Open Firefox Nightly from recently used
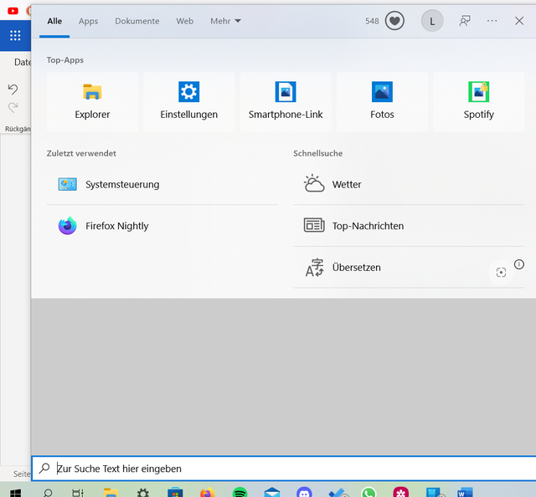The height and width of the screenshot is (497, 536). (x=162, y=226)
